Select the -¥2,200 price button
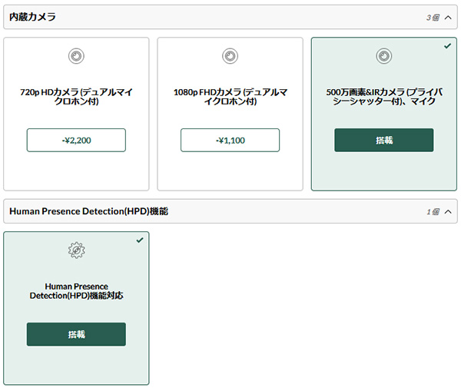 [76, 140]
